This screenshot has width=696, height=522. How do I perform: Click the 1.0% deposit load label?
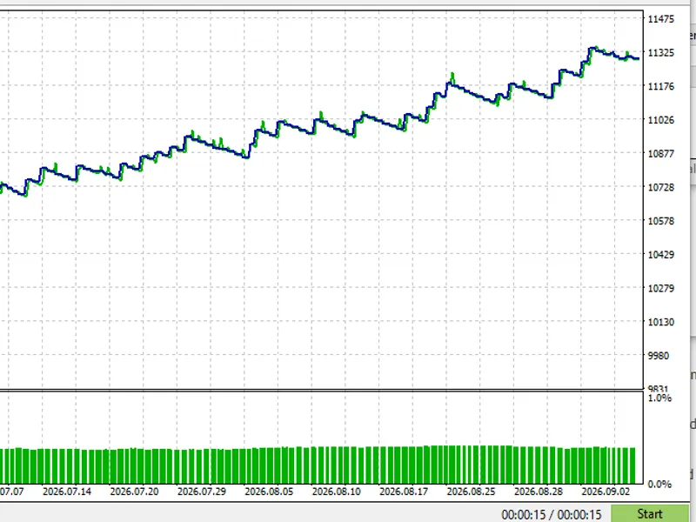(x=659, y=398)
